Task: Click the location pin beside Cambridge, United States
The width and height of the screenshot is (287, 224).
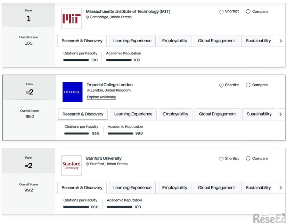Action: (x=87, y=17)
